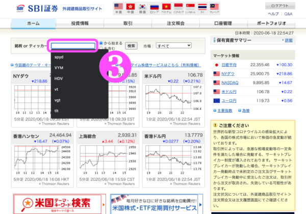Open the 香港ドル円 chart thumbnail

click(x=173, y=159)
